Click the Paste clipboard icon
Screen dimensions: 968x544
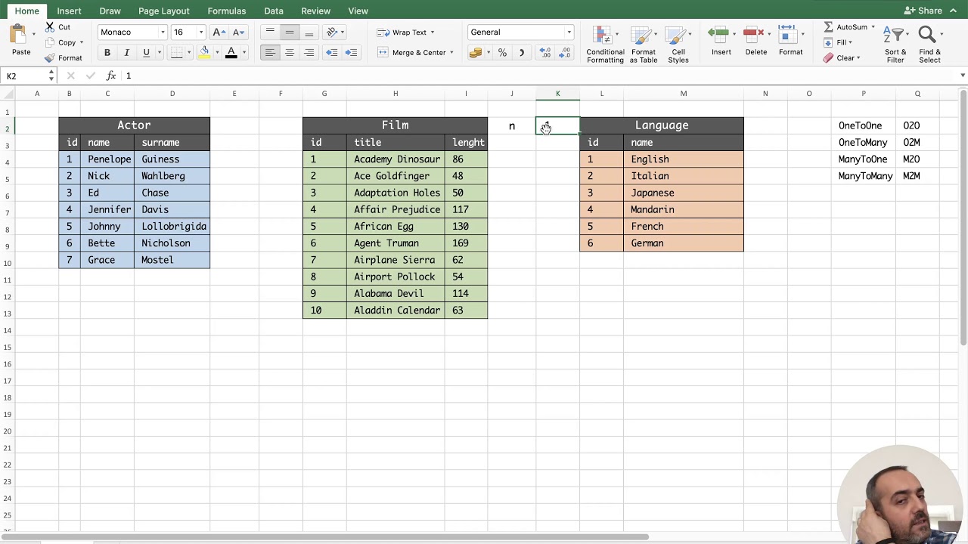[x=18, y=35]
